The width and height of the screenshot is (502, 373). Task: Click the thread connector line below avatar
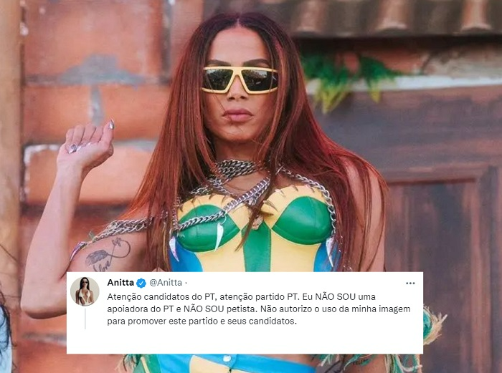(85, 319)
